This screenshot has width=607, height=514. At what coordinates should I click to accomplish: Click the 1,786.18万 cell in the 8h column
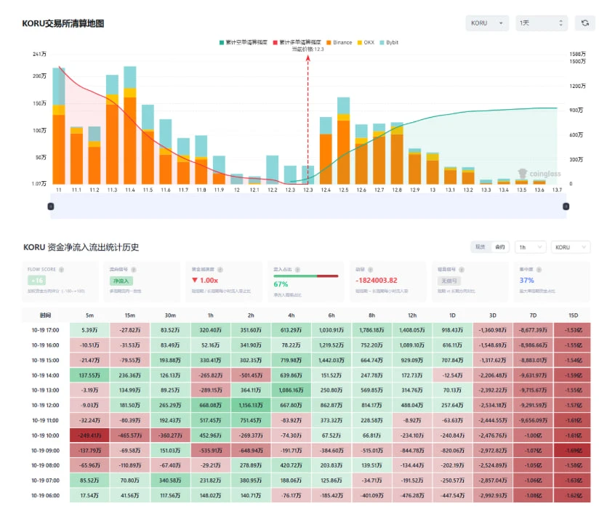coord(371,330)
